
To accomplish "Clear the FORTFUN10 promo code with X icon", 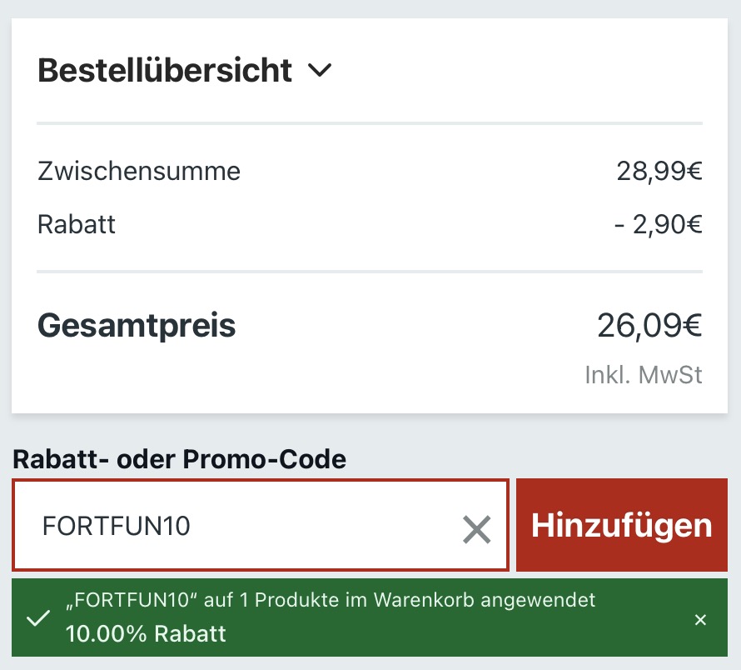I will (x=476, y=529).
